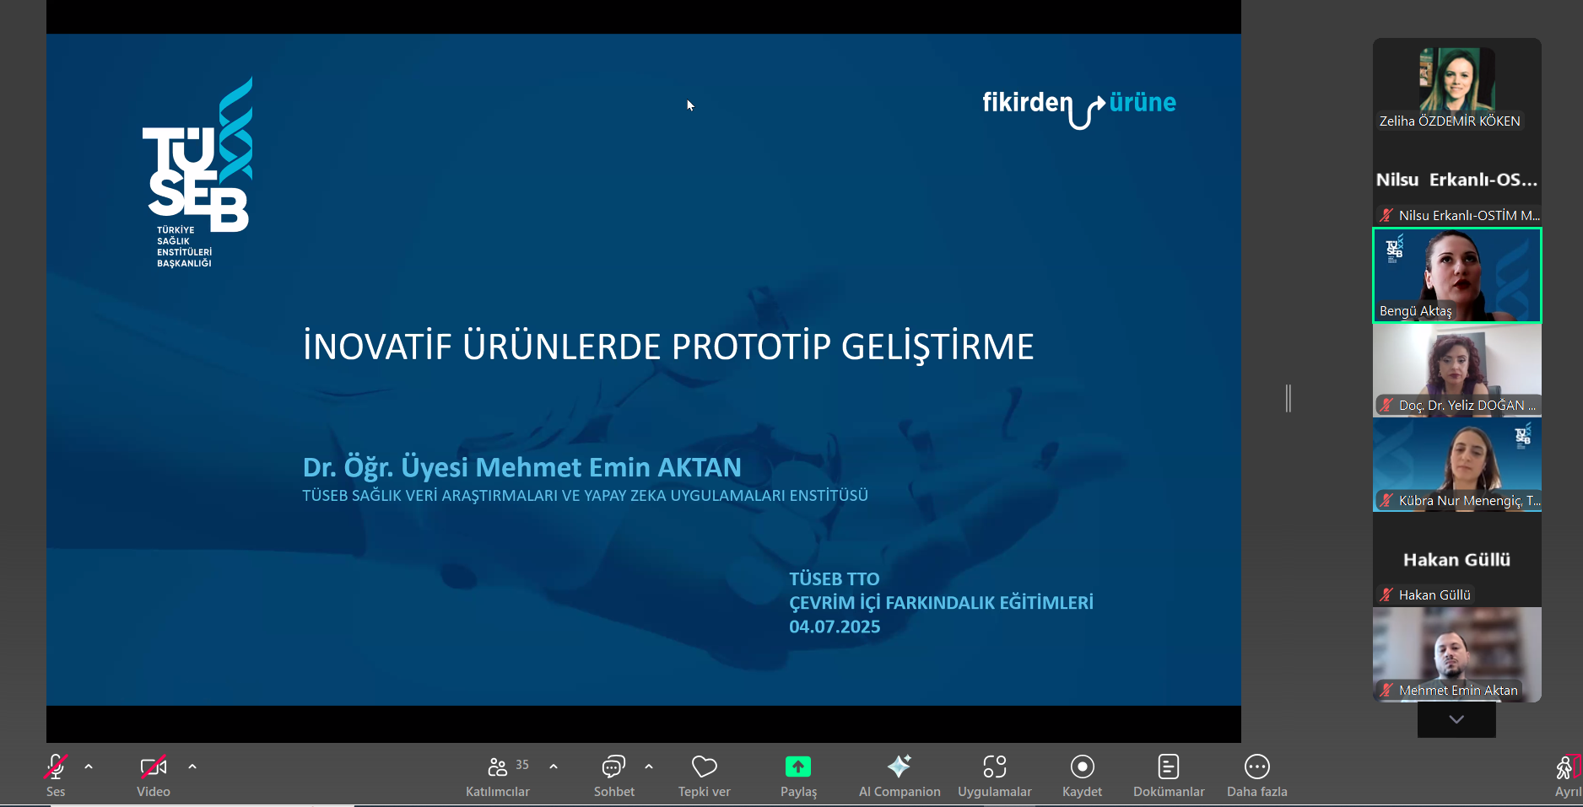Expand the audio options arrow next to Ses
This screenshot has width=1583, height=807.
pos(89,767)
